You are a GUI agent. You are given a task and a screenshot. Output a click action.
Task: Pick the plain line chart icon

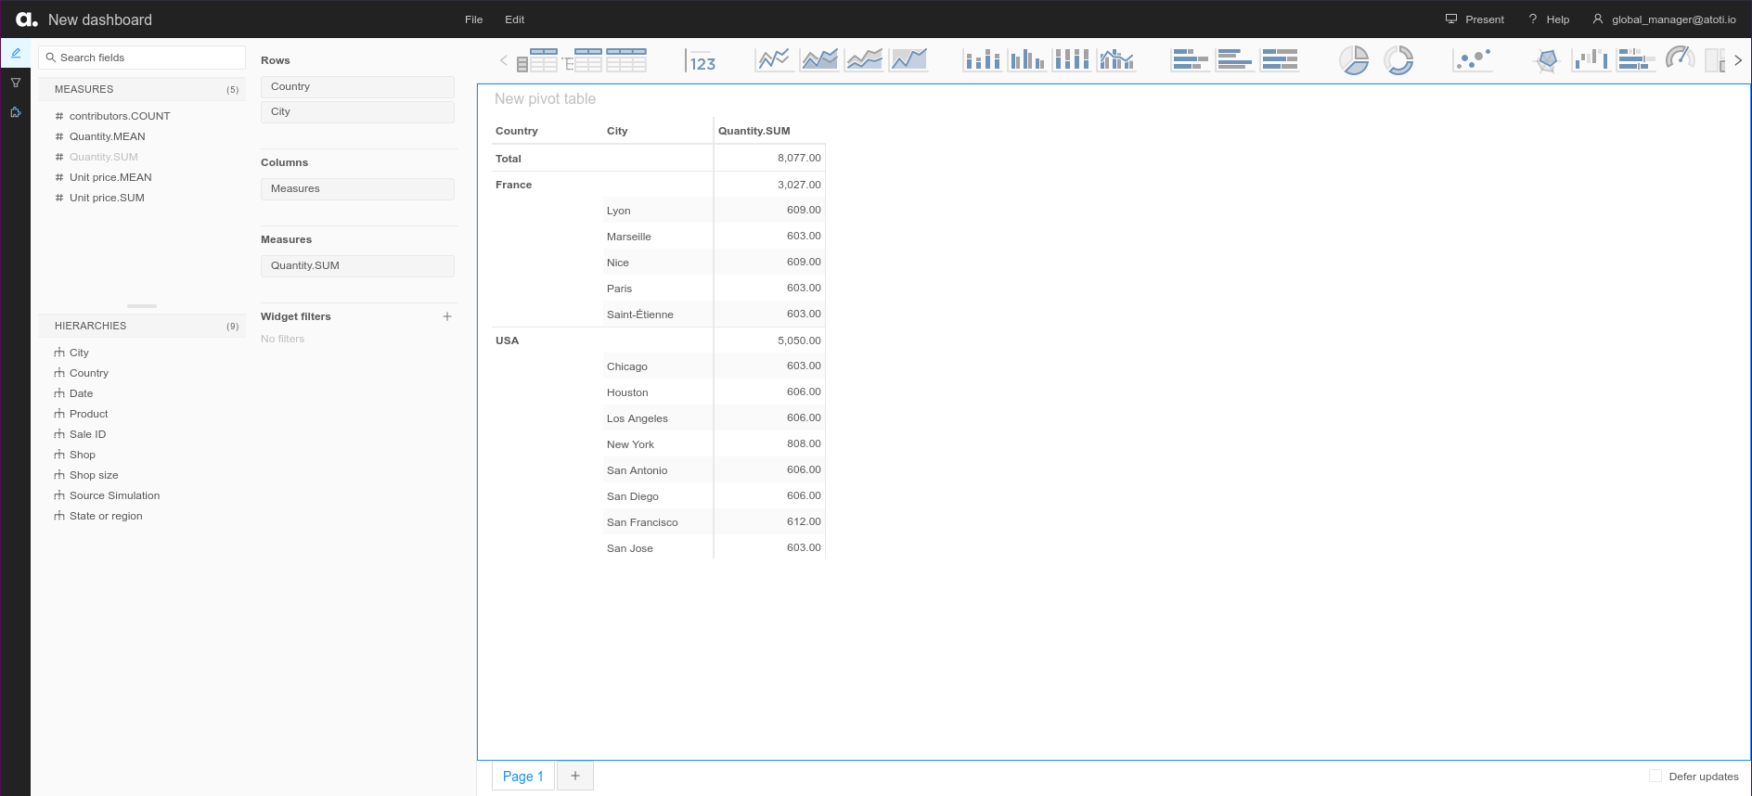774,61
